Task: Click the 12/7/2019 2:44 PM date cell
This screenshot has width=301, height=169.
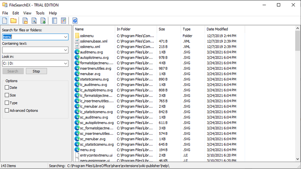Action: pos(221,36)
